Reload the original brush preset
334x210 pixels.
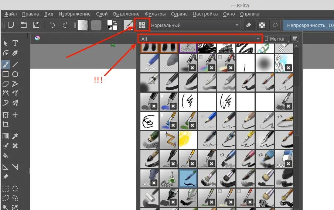pos(275,25)
